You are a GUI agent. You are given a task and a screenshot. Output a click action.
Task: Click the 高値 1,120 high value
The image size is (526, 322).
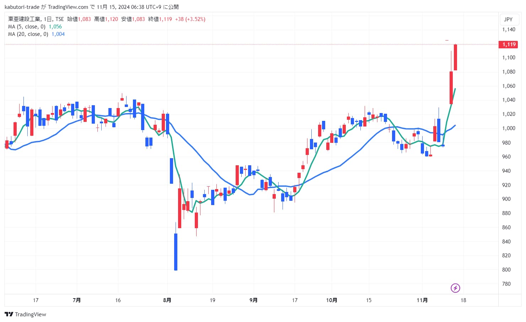click(x=106, y=19)
